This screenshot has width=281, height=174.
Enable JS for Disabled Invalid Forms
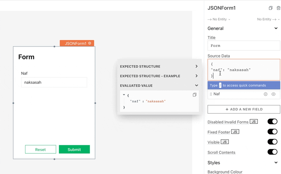pyautogui.click(x=254, y=122)
